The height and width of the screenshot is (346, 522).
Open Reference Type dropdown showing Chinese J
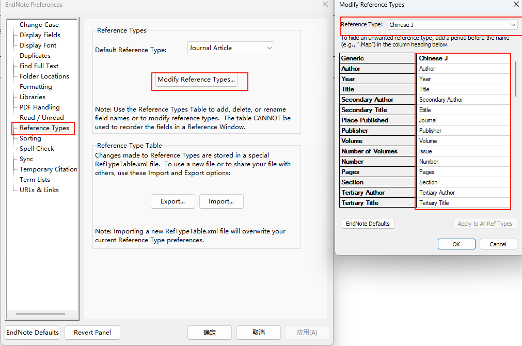point(453,25)
